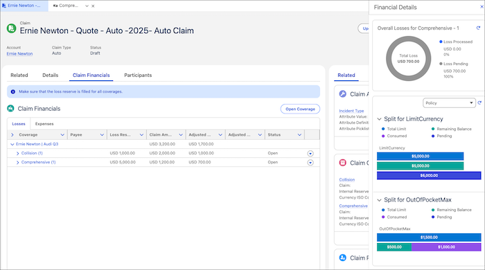Click the red Claim Coverage card icon
This screenshot has height=270, width=485.
point(343,163)
